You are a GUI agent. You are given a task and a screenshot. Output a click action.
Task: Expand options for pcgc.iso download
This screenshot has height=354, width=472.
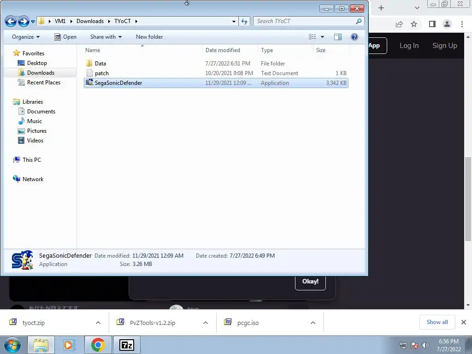tap(313, 323)
